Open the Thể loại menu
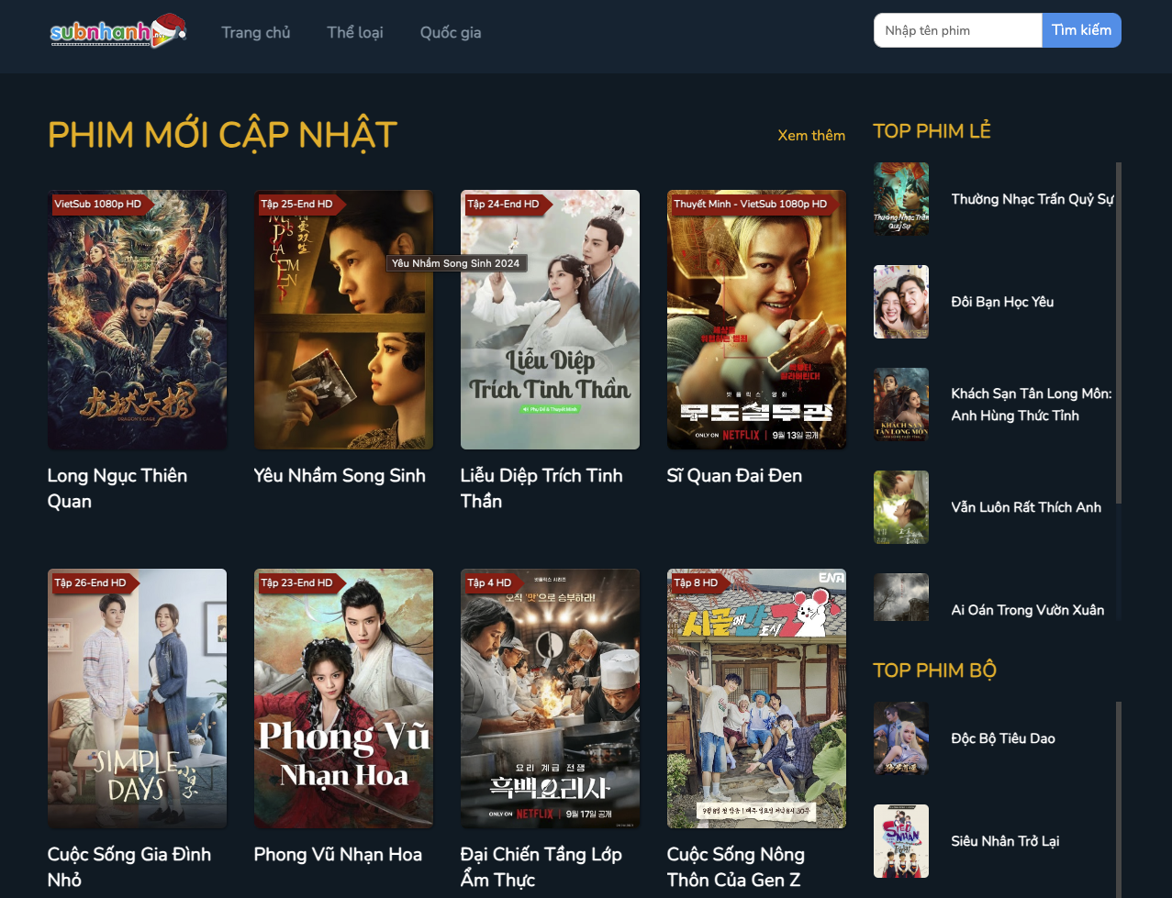 click(x=355, y=32)
